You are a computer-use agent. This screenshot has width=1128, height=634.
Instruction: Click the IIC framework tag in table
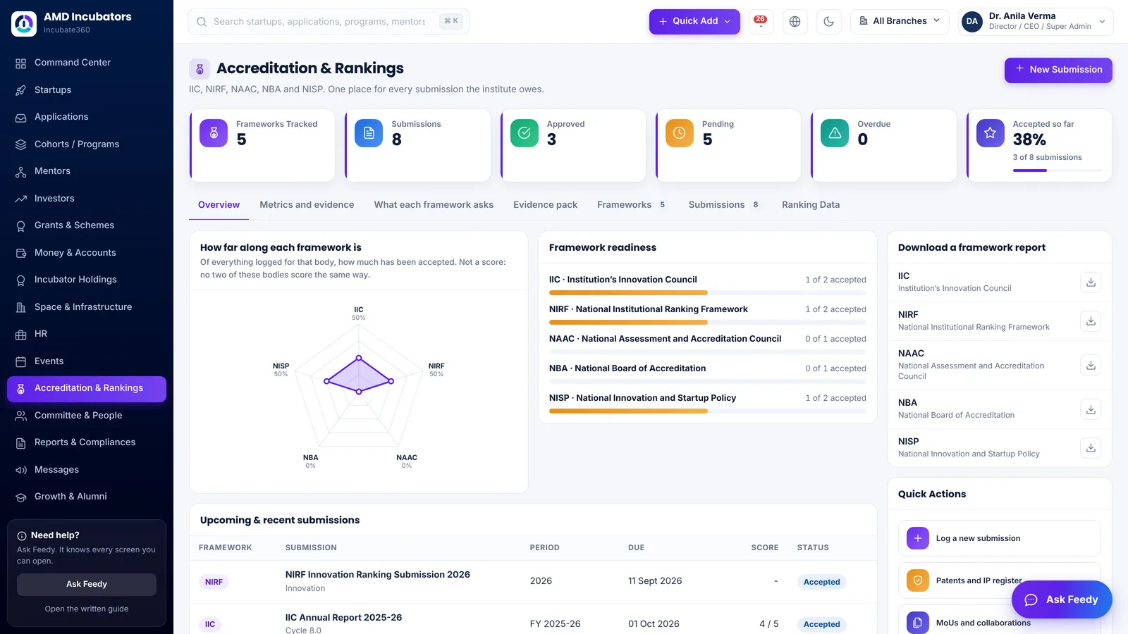point(210,624)
